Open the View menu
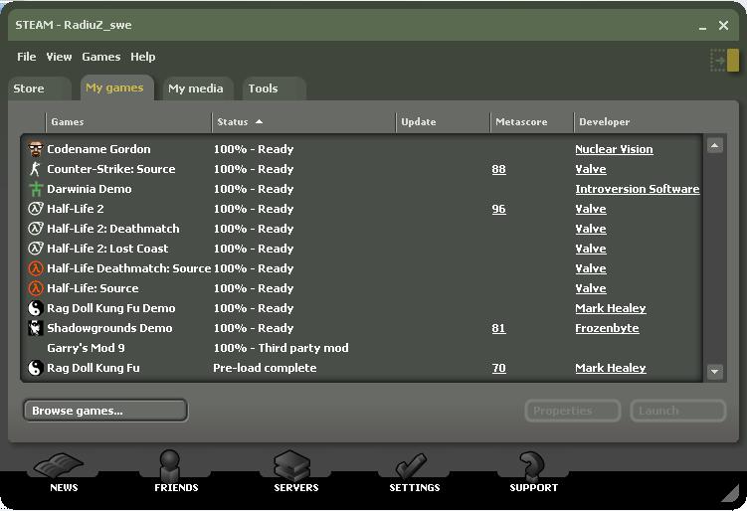The height and width of the screenshot is (511, 747). [59, 57]
